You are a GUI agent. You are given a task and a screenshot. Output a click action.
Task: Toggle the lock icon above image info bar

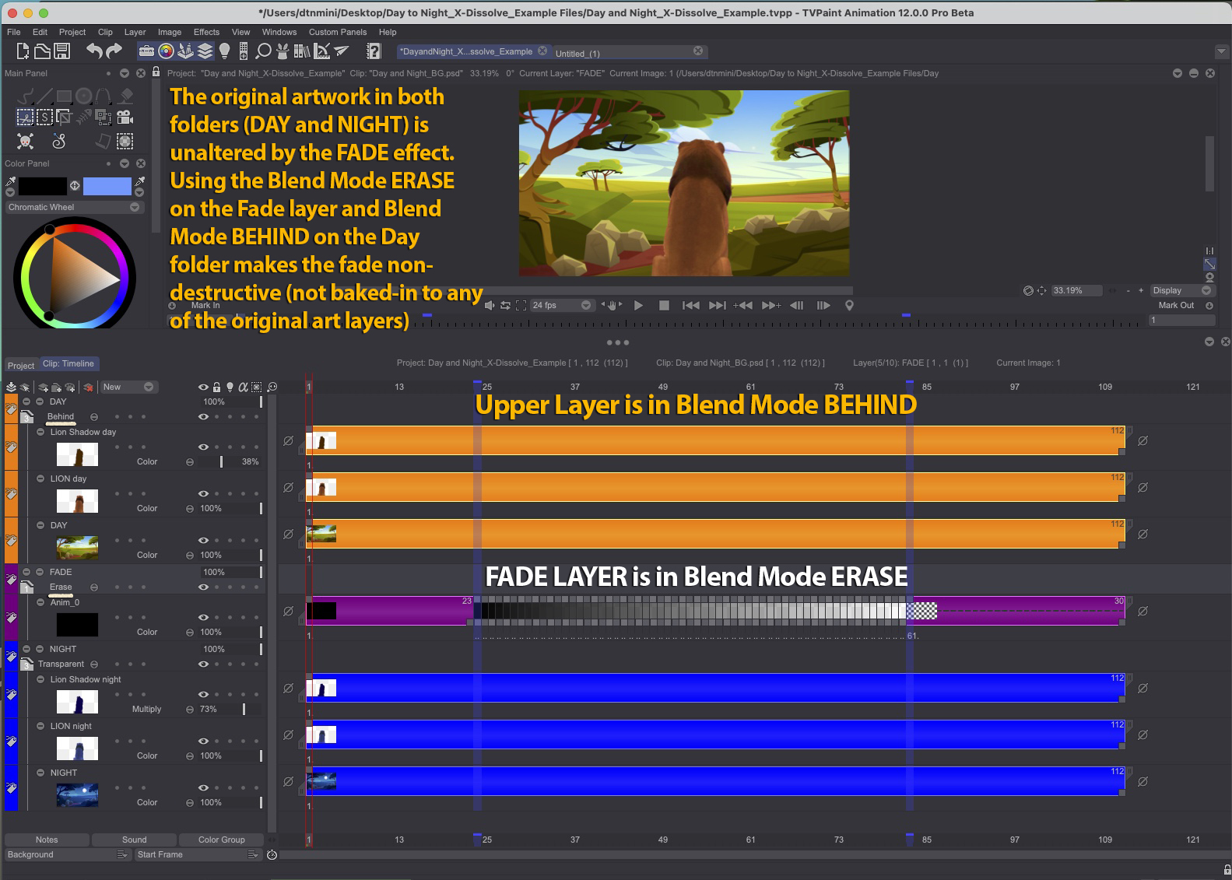[x=156, y=72]
